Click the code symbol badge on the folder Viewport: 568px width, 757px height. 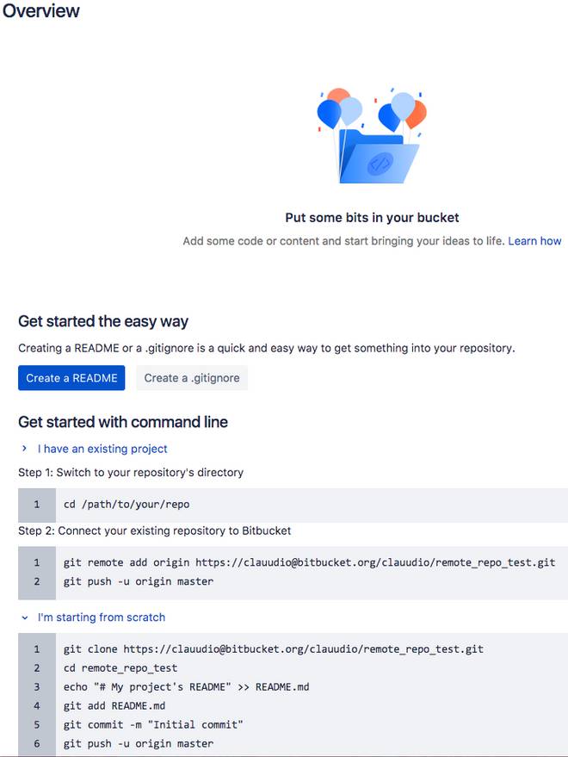click(380, 164)
